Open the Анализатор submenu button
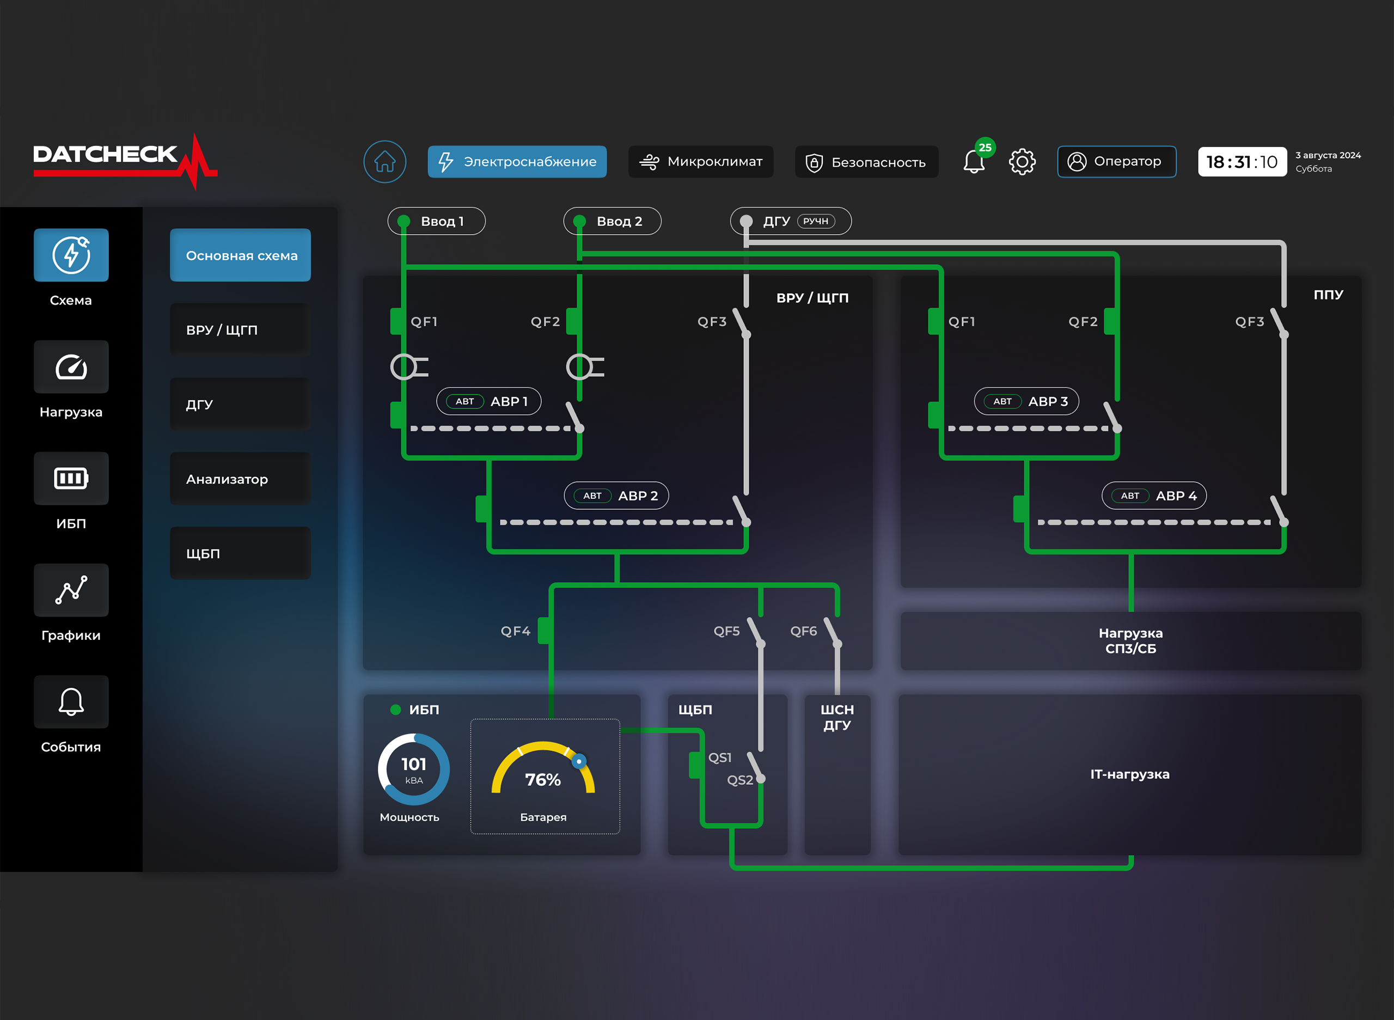 240,479
